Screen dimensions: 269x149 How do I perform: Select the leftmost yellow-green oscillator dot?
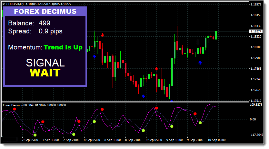tap(35, 135)
